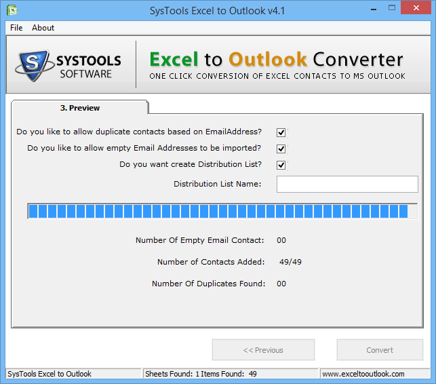The image size is (436, 384).
Task: Toggle allow duplicate contacts by EmailAddress checkbox
Action: (281, 132)
